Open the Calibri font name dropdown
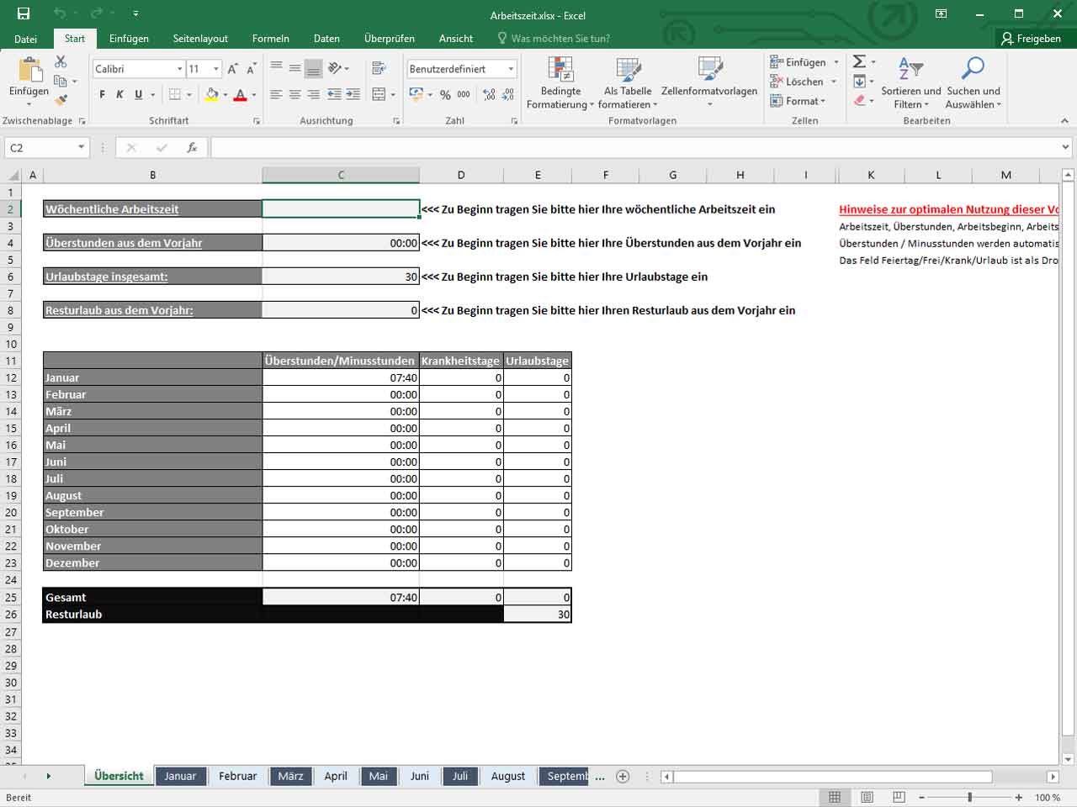This screenshot has width=1077, height=807. [x=179, y=69]
